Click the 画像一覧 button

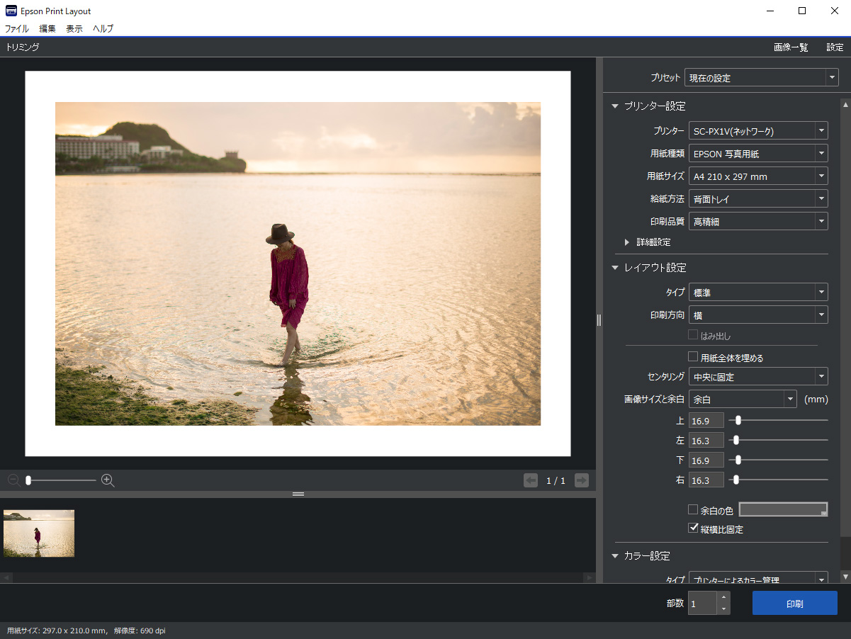coord(791,47)
